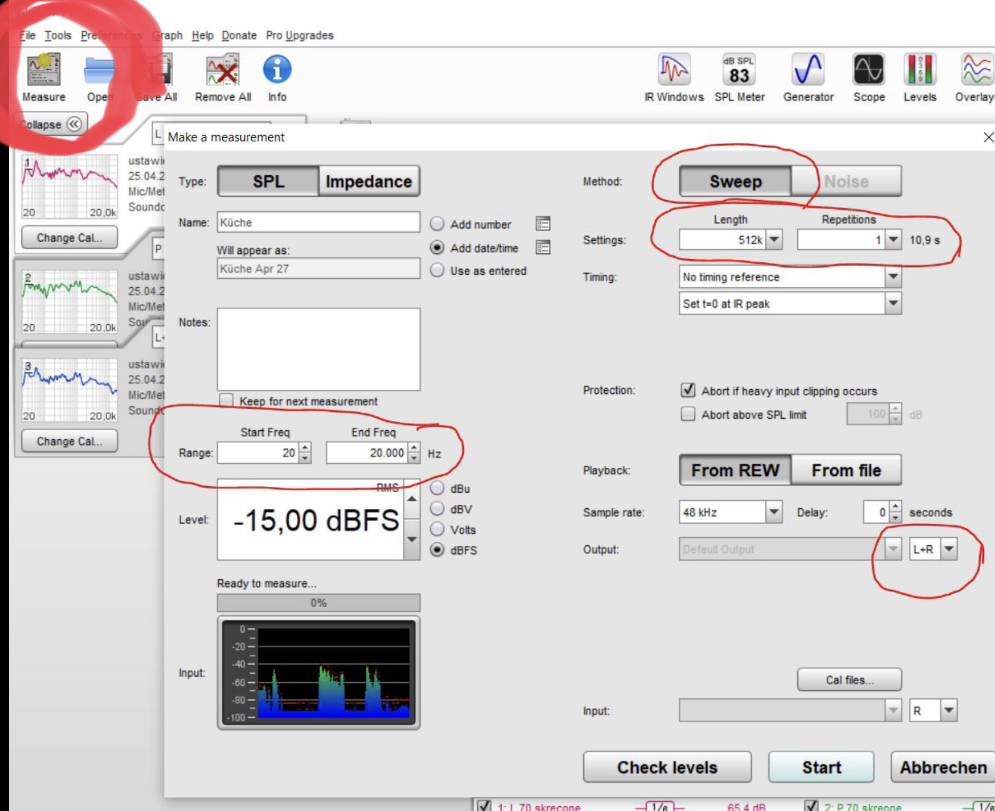Open the No timing reference dropdown
Image resolution: width=995 pixels, height=811 pixels.
893,277
